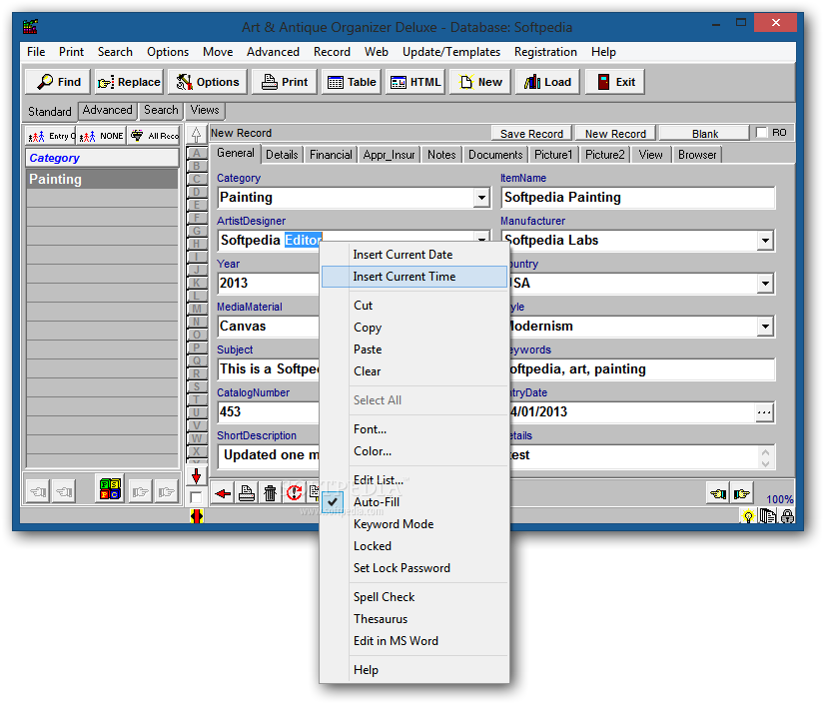This screenshot has height=704, width=824.
Task: Choose Color... from the context menu
Action: (414, 451)
